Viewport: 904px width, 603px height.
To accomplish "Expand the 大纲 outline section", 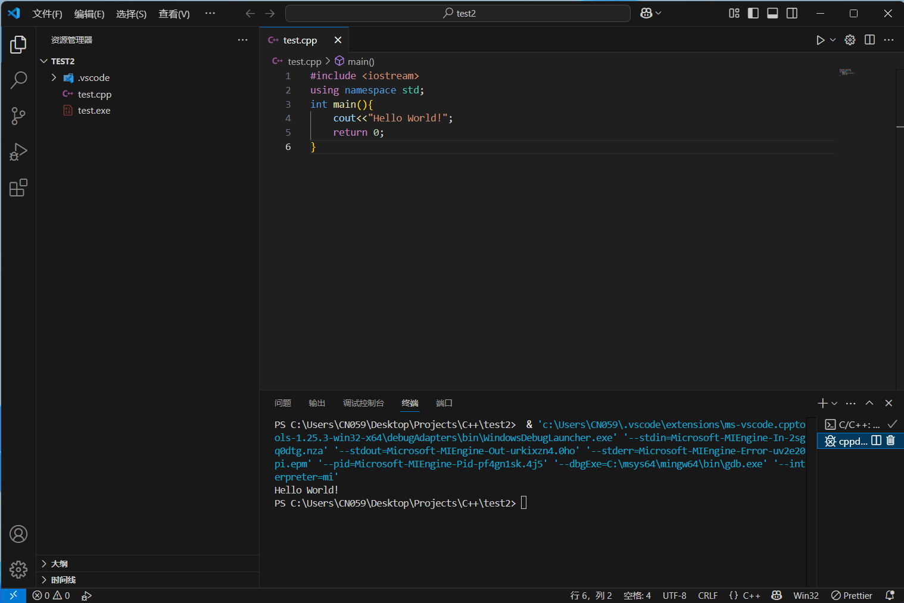I will point(60,564).
